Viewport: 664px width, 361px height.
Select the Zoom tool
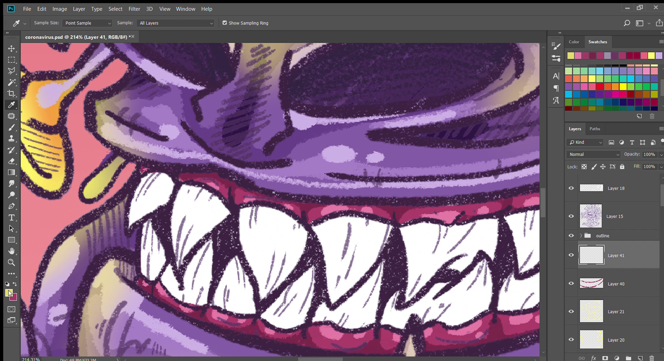click(11, 262)
